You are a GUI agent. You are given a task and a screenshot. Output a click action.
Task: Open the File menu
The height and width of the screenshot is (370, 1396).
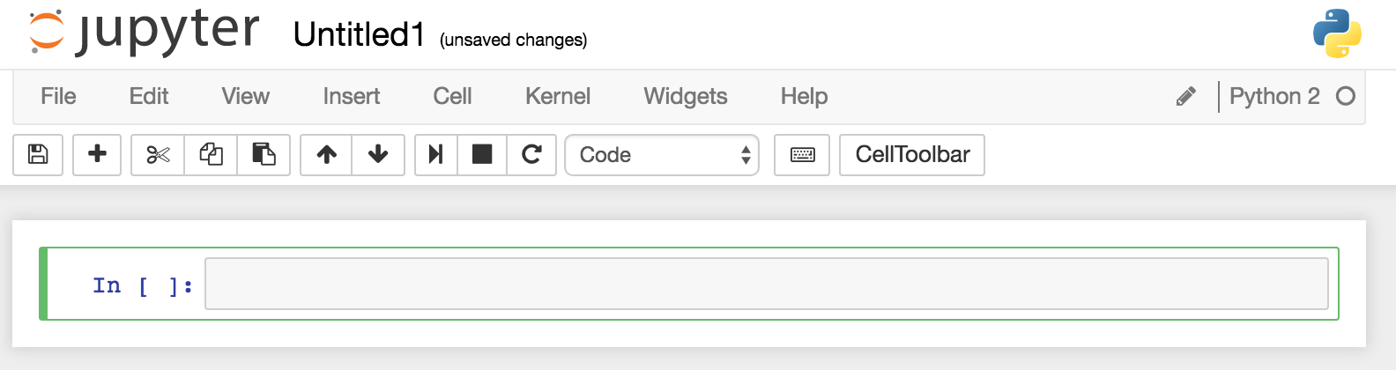pos(58,96)
